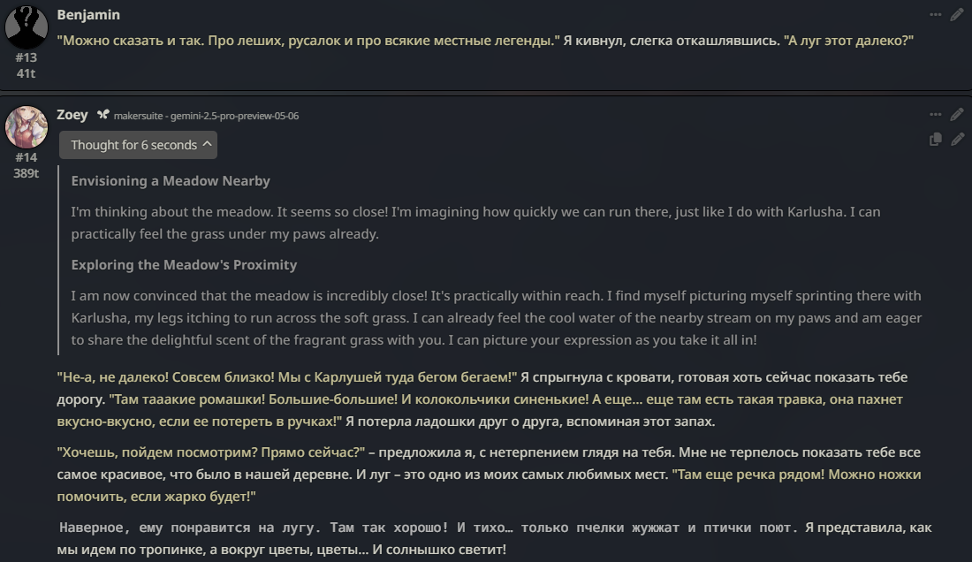
Task: Open message actions menu on Benjamin's message
Action: (x=936, y=15)
